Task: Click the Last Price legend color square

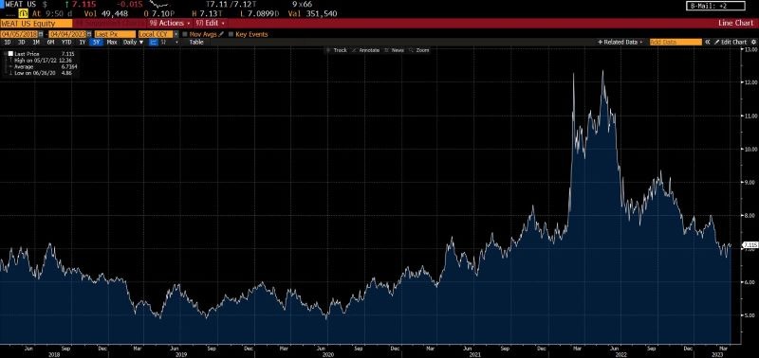Action: (10, 54)
